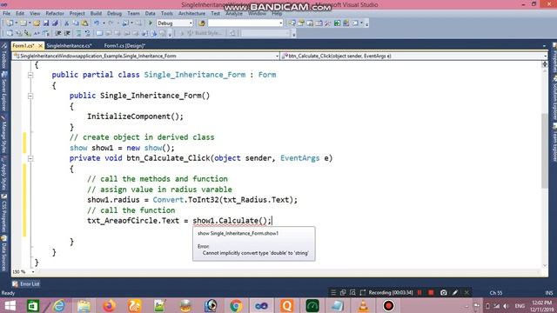Click the Windows Start button

tap(10, 305)
